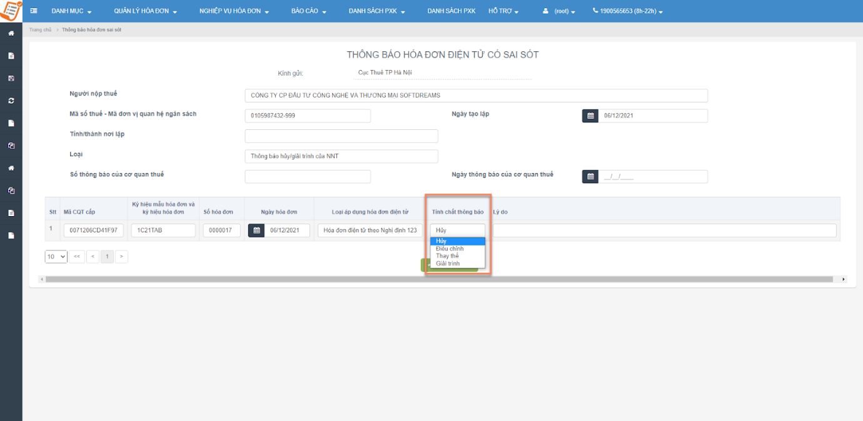
Task: Click the user (root) account icon
Action: (545, 11)
